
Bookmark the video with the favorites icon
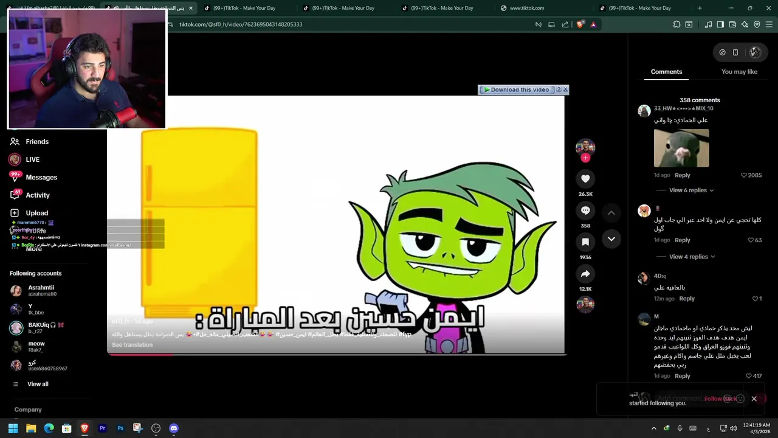click(x=585, y=242)
